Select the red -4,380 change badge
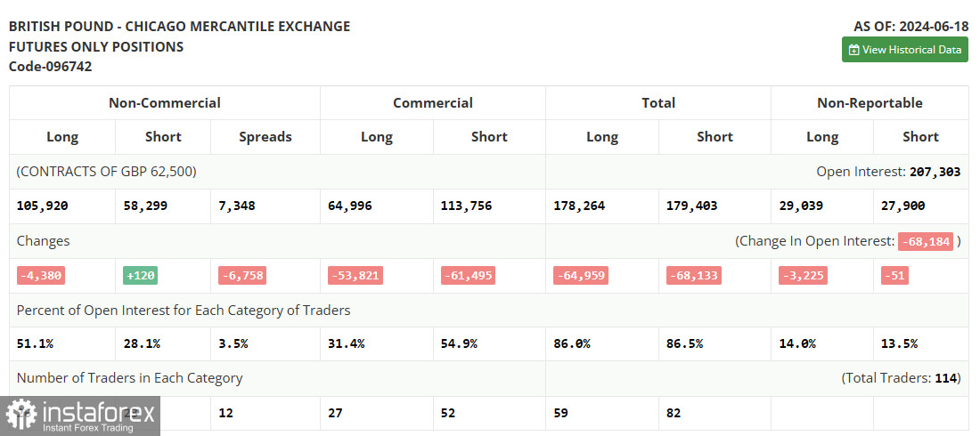 (41, 276)
